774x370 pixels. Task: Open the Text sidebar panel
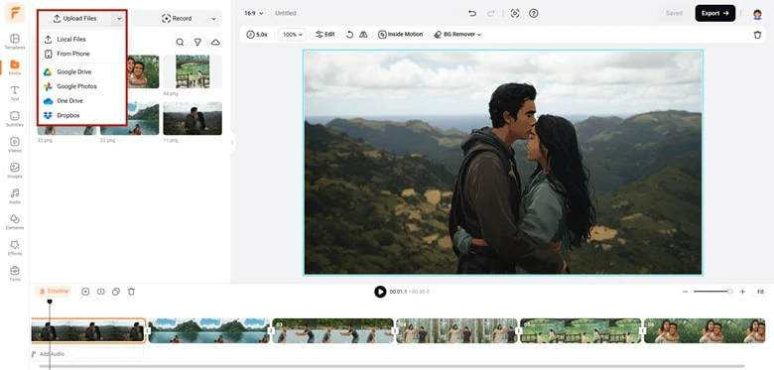15,92
